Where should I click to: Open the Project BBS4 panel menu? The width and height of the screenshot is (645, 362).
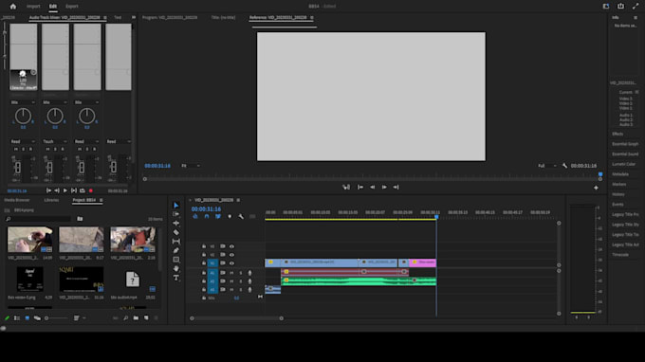(x=101, y=200)
